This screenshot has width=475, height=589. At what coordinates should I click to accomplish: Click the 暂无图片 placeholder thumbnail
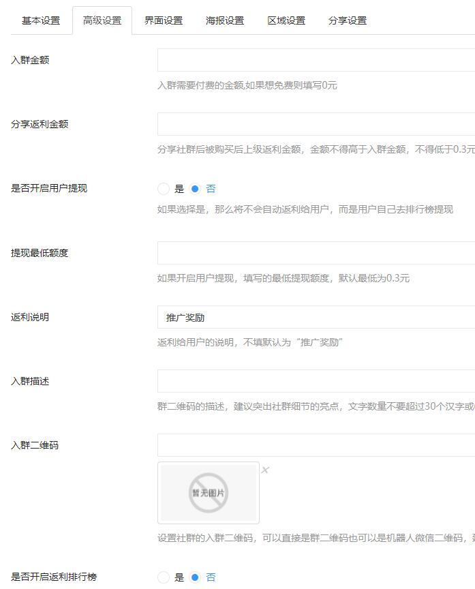pyautogui.click(x=209, y=493)
